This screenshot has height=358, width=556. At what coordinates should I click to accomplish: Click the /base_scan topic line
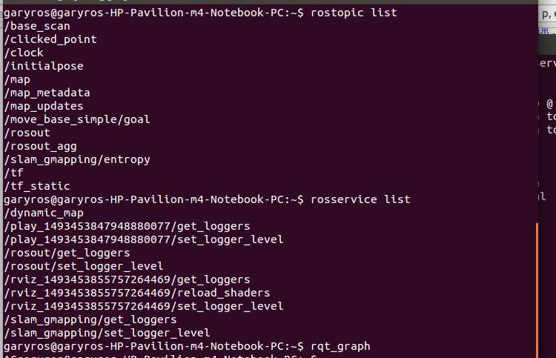tap(37, 26)
